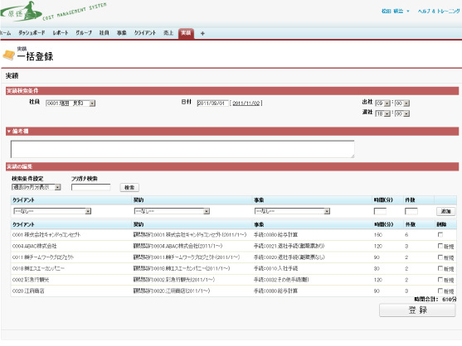Click the 実績検索条件 section header
462x346 pixels.
232,91
